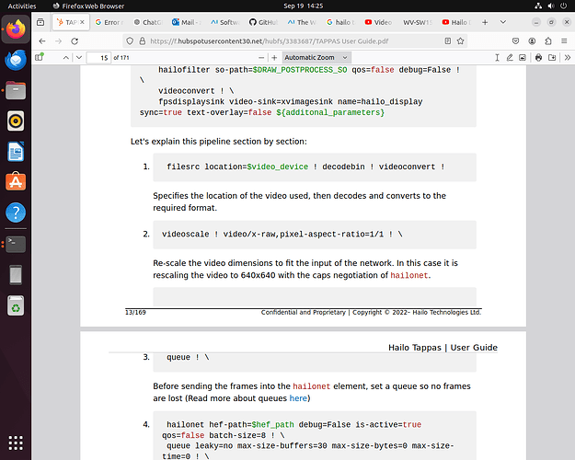Go back in browser history
Image resolution: width=575 pixels, height=460 pixels.
tap(42, 41)
